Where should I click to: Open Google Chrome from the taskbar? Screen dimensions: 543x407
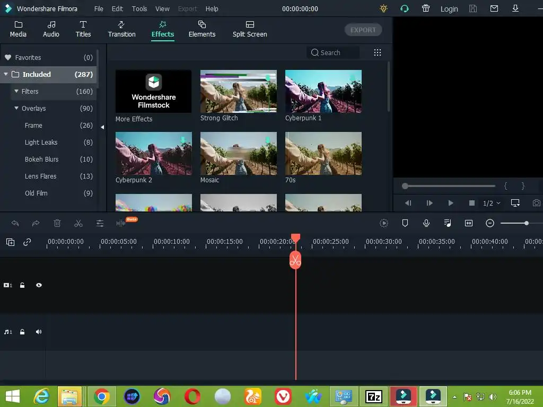coord(101,396)
